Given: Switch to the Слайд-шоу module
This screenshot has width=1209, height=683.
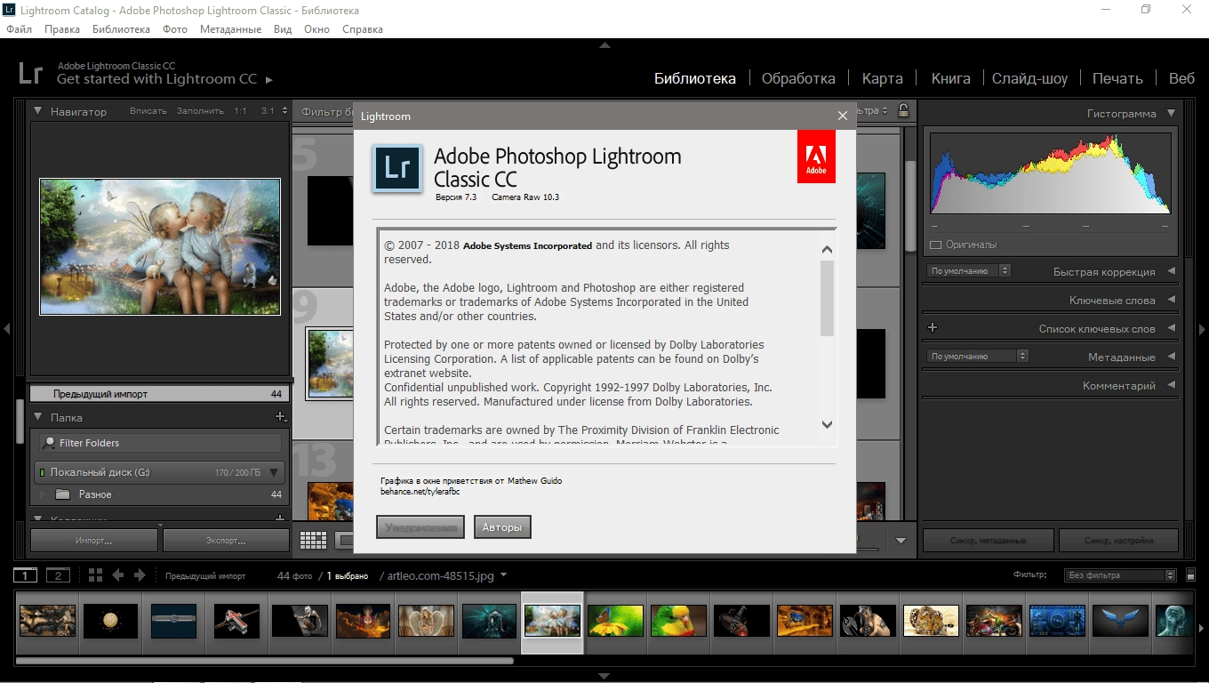Looking at the screenshot, I should pyautogui.click(x=1030, y=78).
